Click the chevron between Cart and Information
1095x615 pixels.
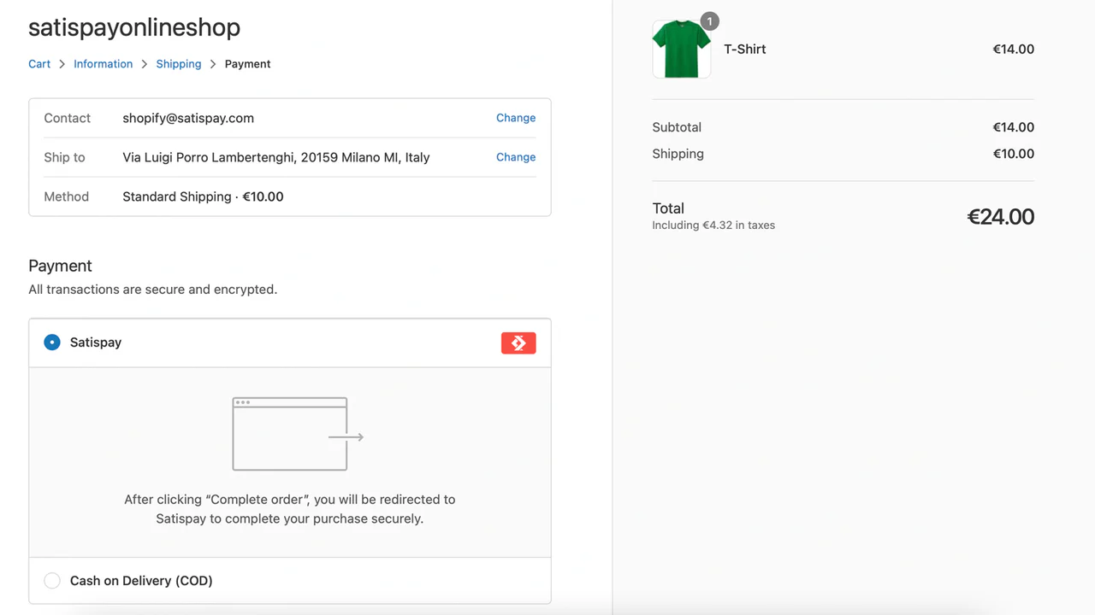pos(62,64)
